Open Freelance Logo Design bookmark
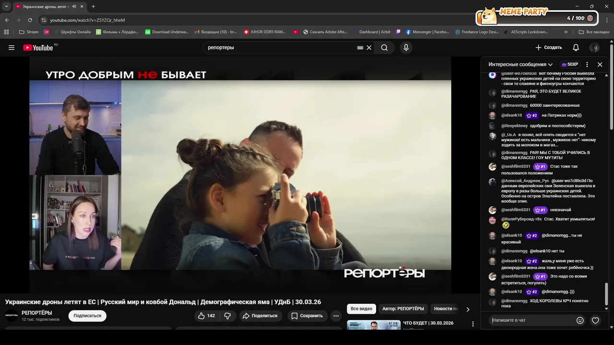This screenshot has height=345, width=614. coord(477,32)
